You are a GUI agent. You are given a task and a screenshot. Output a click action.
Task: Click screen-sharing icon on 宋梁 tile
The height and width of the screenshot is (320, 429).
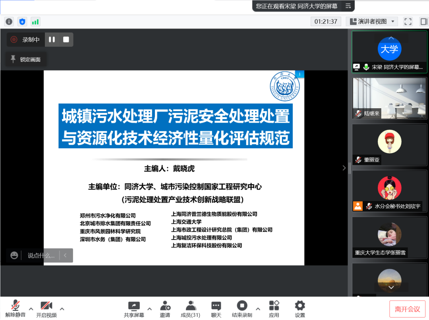(356, 67)
